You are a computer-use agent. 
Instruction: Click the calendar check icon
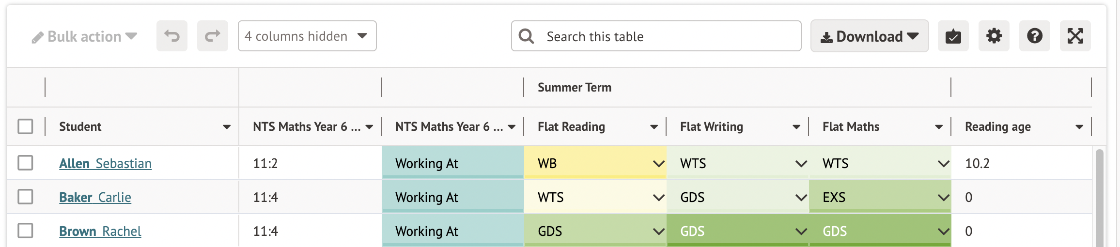tap(953, 36)
